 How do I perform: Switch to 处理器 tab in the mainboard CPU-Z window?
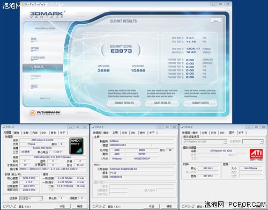pos(97,133)
